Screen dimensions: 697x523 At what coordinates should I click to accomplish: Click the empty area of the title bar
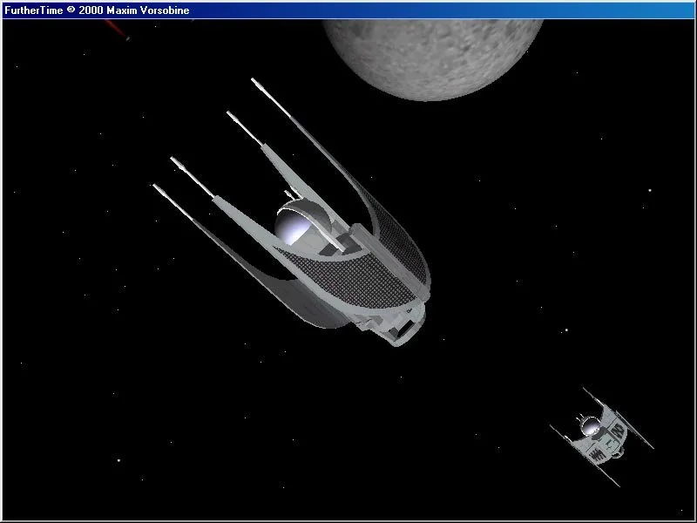(436, 10)
